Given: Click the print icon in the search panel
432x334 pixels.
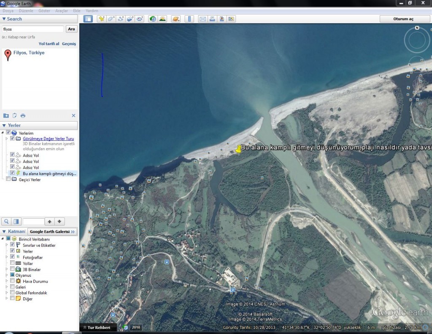Looking at the screenshot, I should click(23, 116).
